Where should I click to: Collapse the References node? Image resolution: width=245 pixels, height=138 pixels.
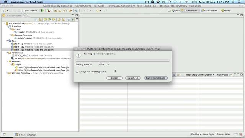7,53
